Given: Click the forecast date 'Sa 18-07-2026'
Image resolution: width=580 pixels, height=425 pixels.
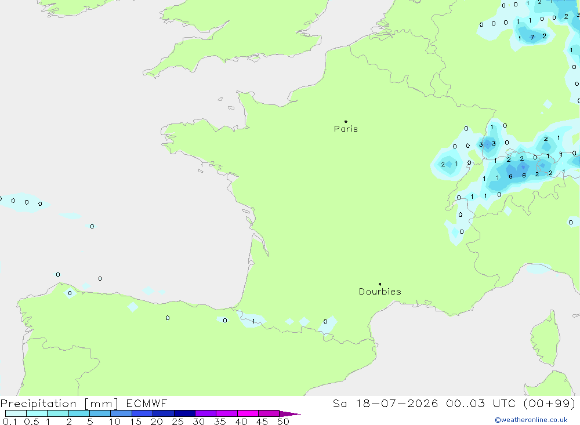Looking at the screenshot, I should point(386,403).
